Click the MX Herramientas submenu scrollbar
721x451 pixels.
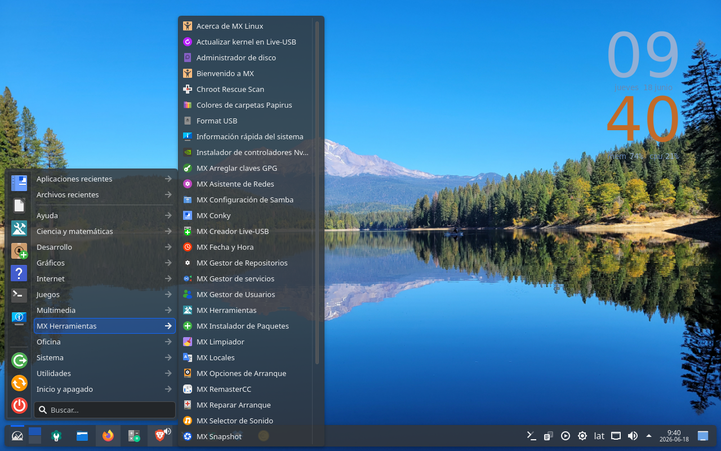click(317, 192)
